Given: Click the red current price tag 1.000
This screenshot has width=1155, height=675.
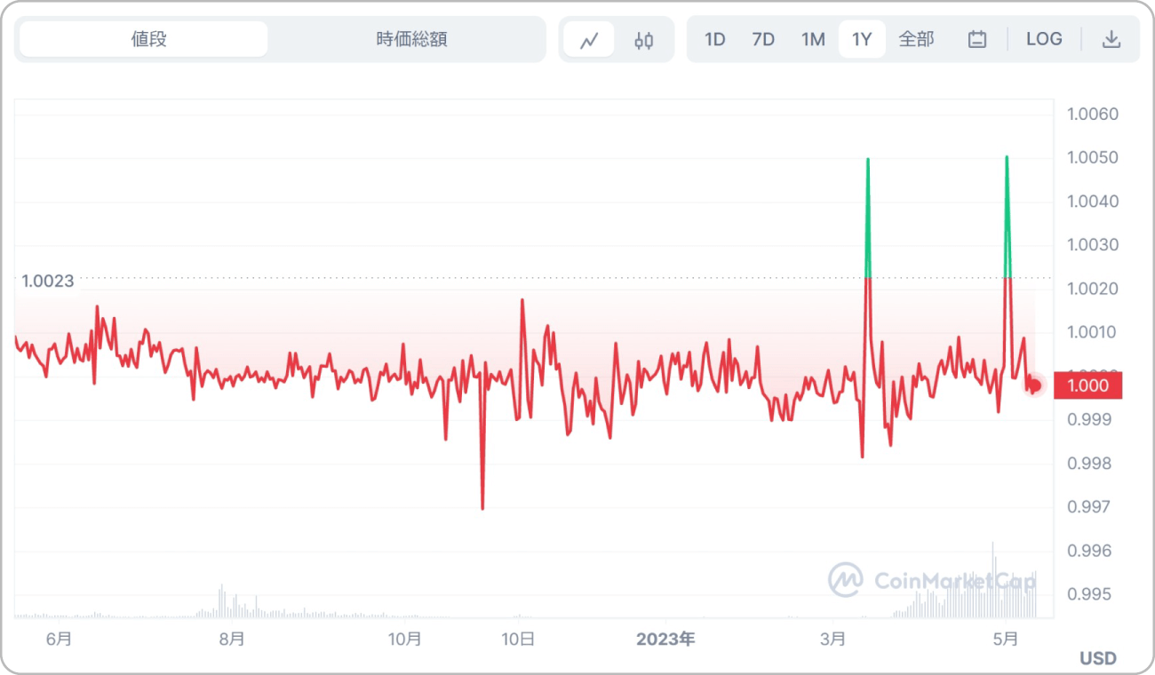Looking at the screenshot, I should pos(1087,385).
